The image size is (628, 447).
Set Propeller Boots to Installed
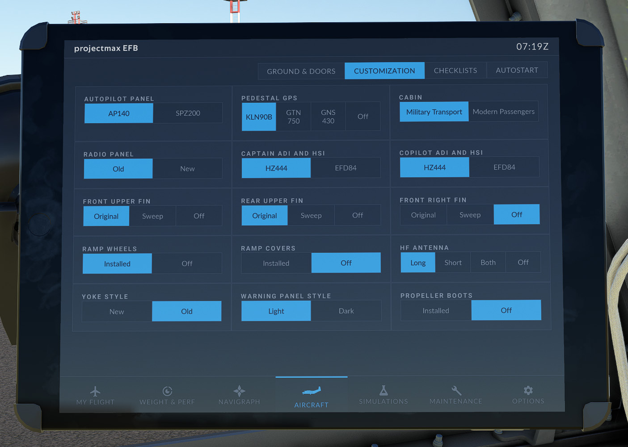pos(436,310)
